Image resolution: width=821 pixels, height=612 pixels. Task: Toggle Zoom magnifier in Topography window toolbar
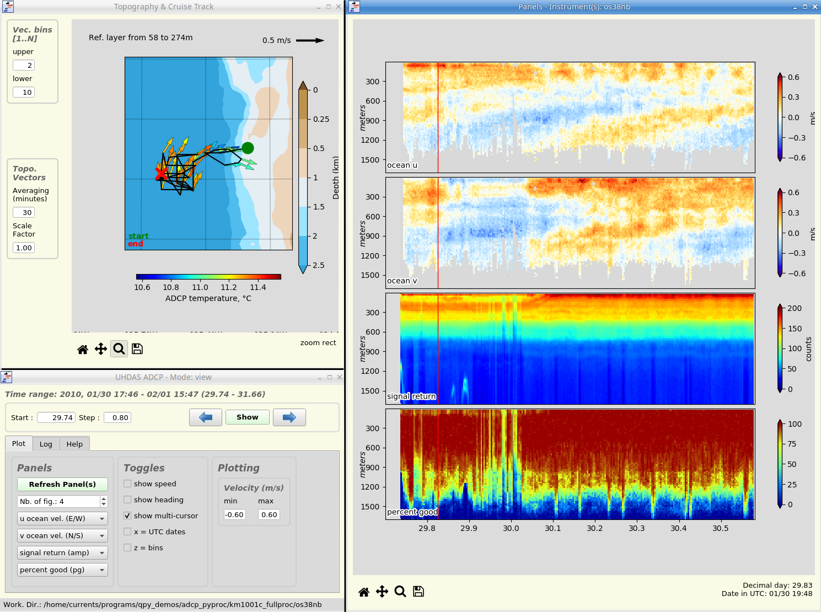click(119, 349)
